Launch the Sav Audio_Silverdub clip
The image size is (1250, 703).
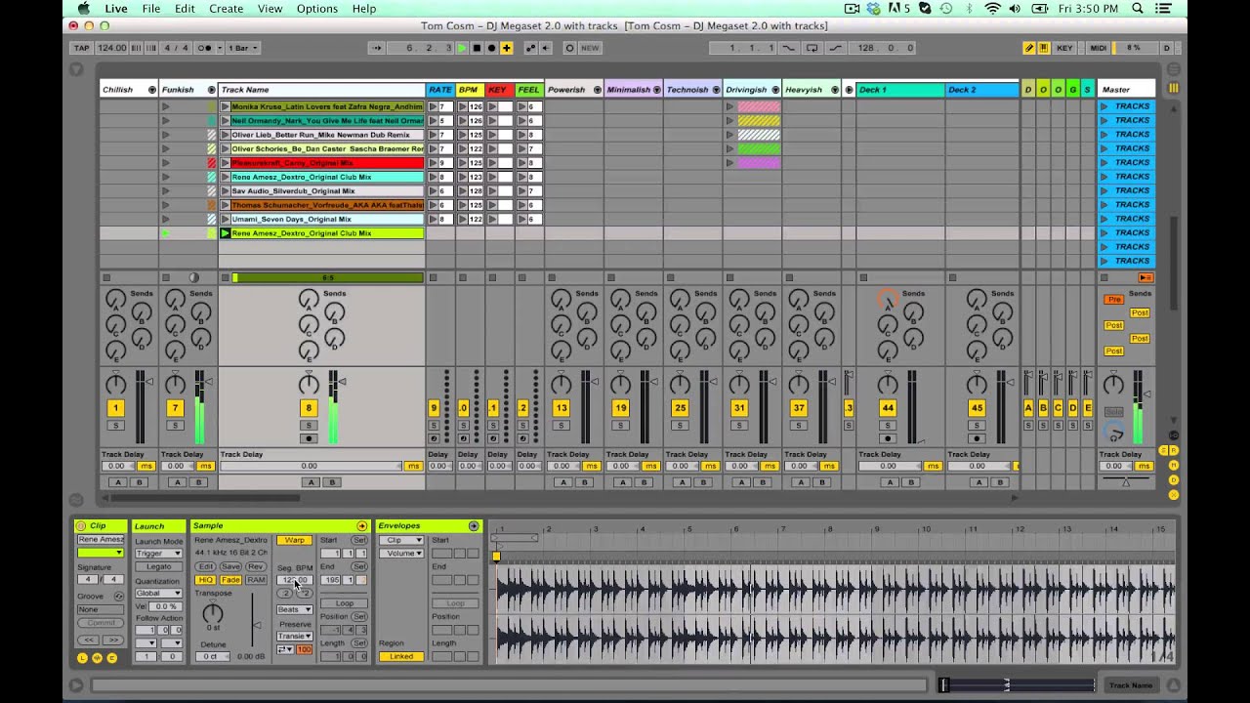225,191
